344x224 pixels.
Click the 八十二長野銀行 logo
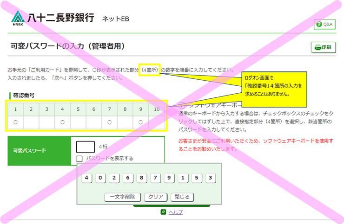tap(53, 18)
